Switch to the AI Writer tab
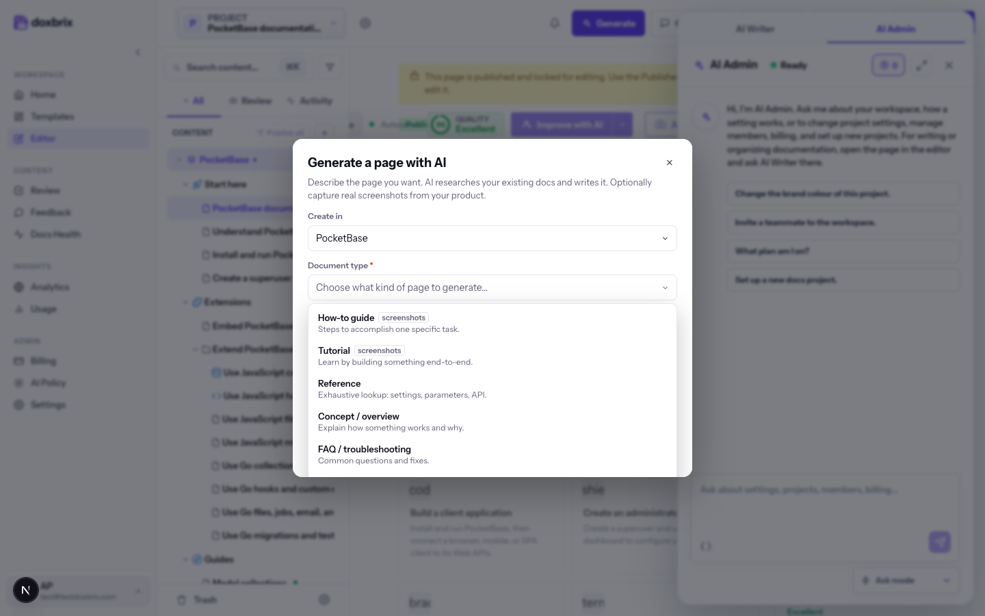Image resolution: width=985 pixels, height=616 pixels. tap(754, 29)
